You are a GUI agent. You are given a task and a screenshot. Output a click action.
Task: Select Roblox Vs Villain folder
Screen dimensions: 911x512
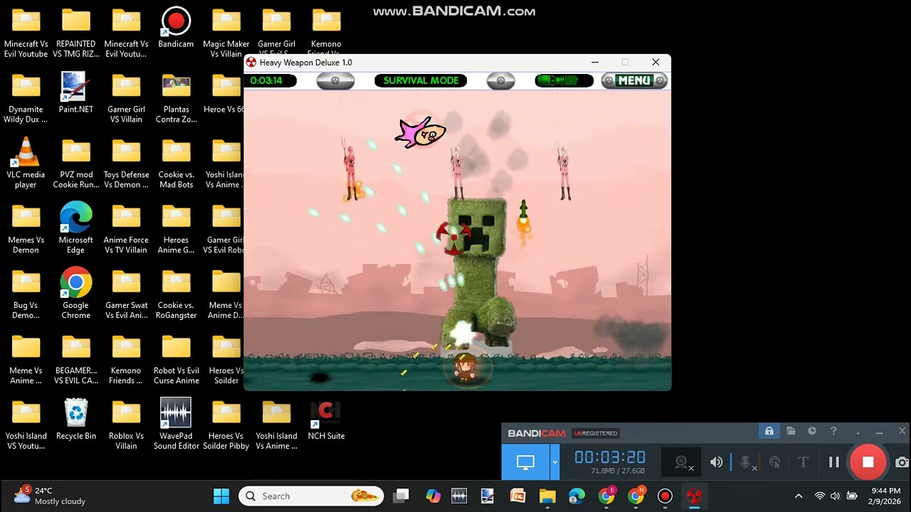tap(126, 425)
